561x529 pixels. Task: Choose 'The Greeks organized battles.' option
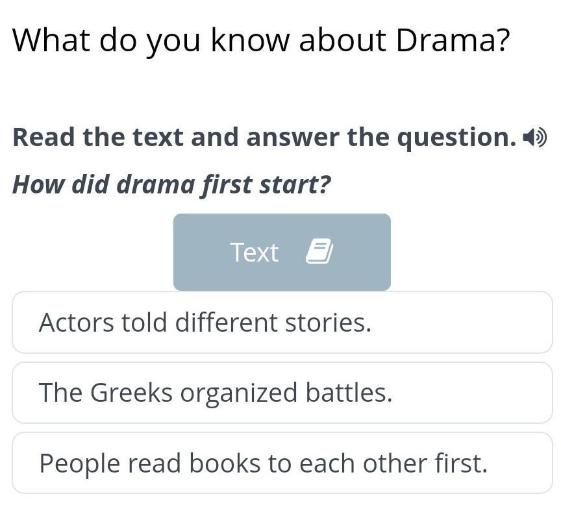(x=282, y=393)
